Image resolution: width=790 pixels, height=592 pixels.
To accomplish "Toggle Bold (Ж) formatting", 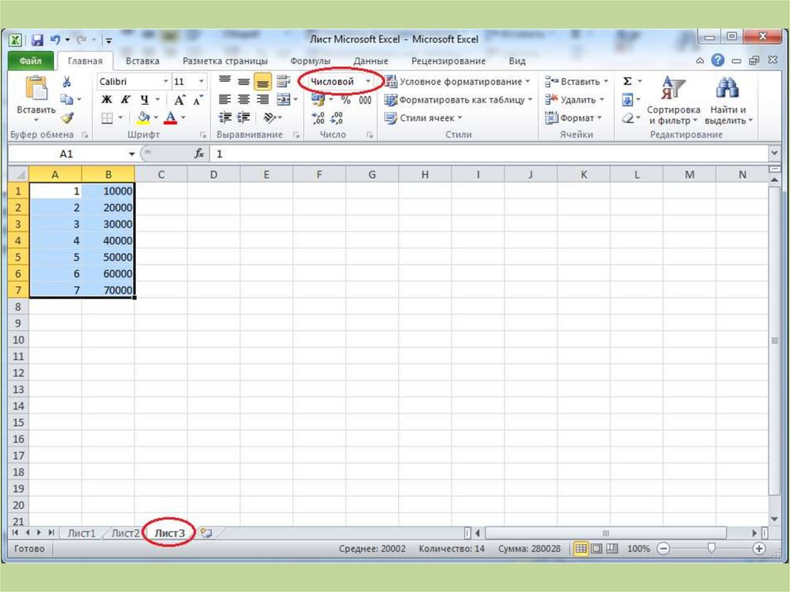I will (x=106, y=100).
